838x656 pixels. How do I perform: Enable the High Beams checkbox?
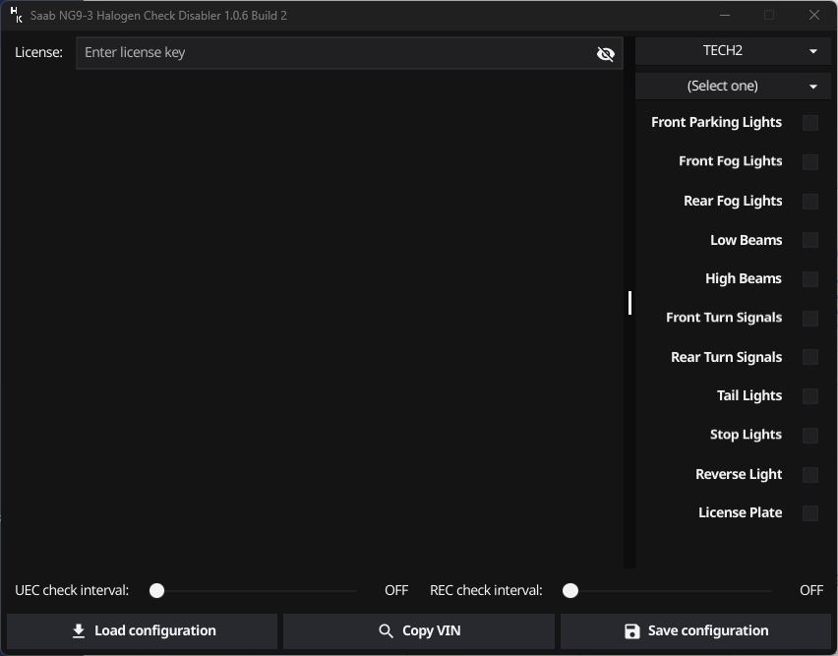coord(810,278)
